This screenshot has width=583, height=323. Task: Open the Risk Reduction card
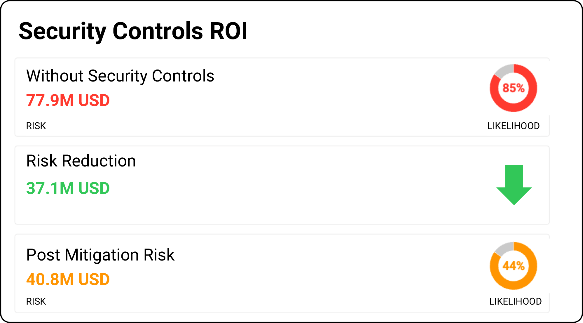(x=282, y=185)
